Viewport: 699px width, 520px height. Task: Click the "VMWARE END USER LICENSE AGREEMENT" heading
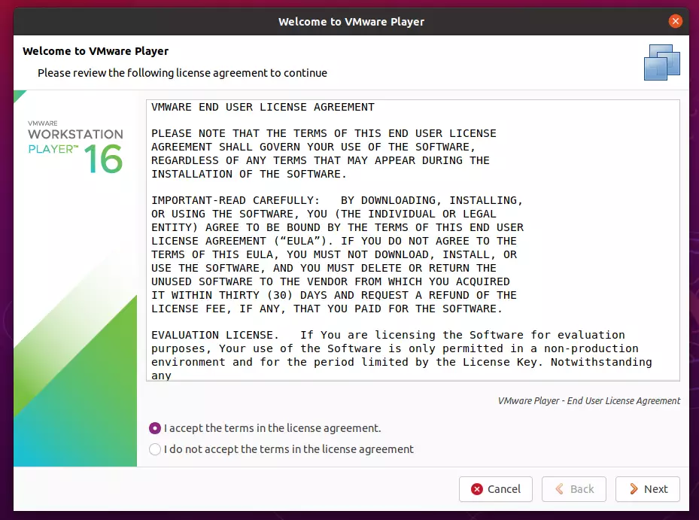pyautogui.click(x=263, y=107)
